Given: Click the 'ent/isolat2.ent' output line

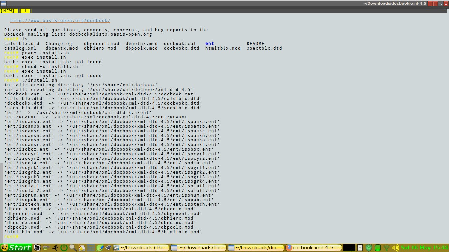Looking at the screenshot, I should (x=112, y=190).
